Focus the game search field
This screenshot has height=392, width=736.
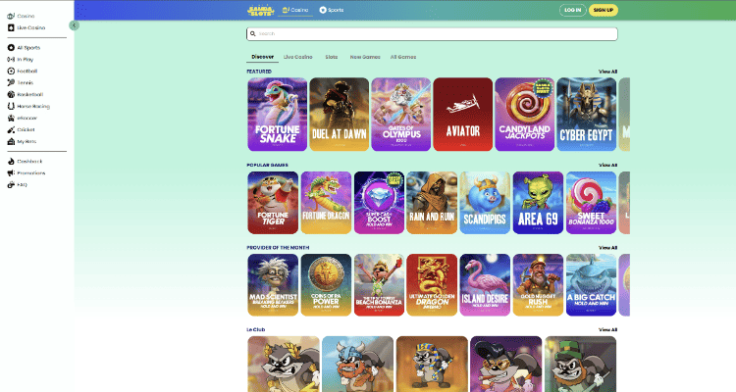click(x=432, y=33)
